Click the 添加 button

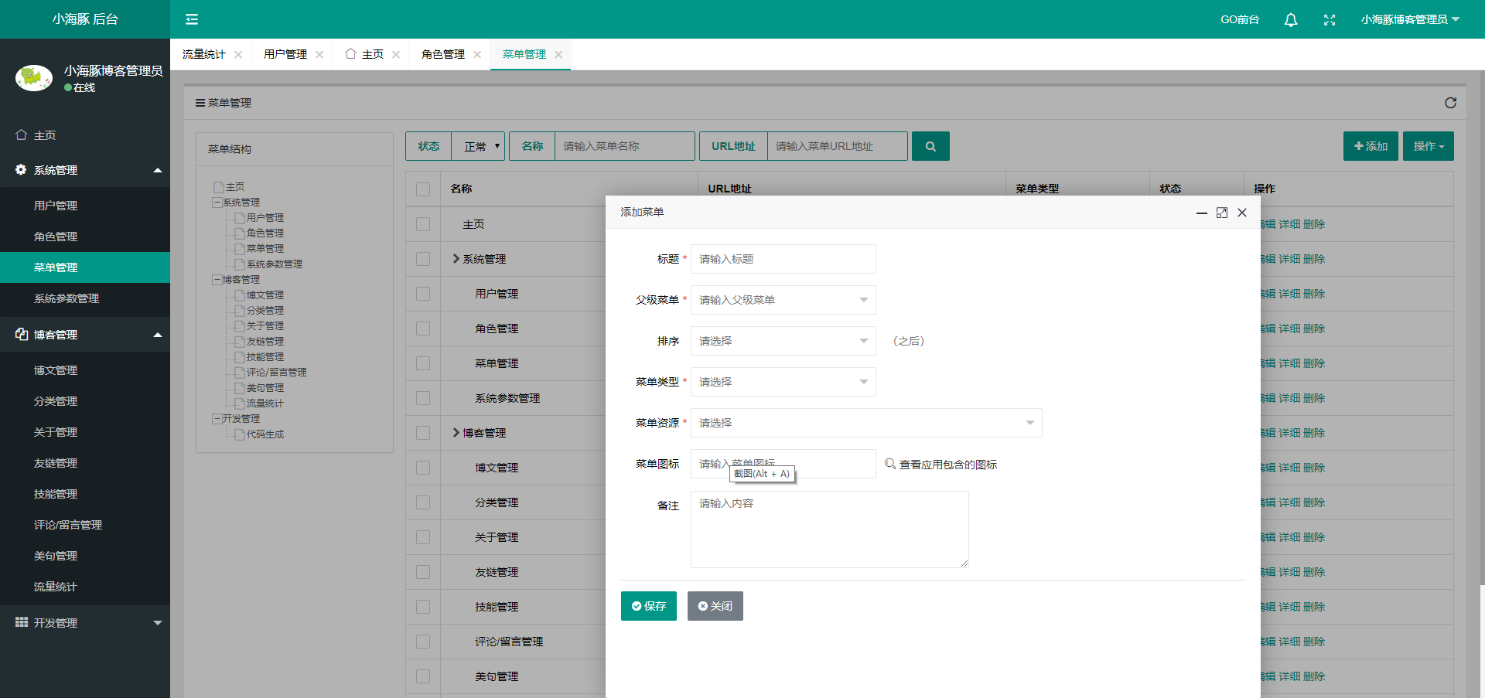coord(1371,146)
